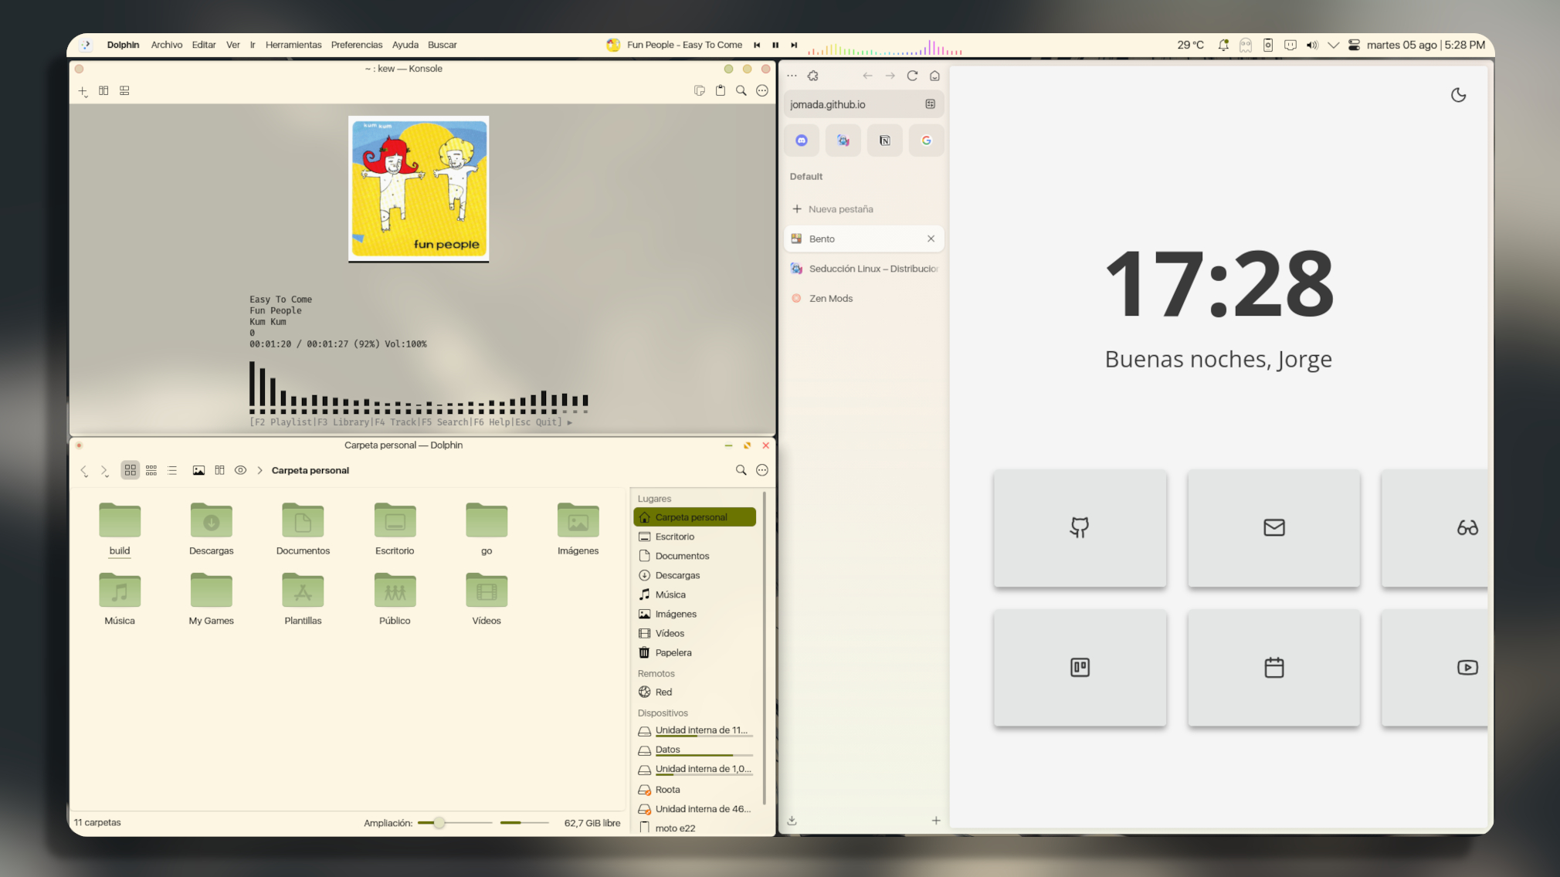
Task: Open the volume tray icon
Action: click(1312, 45)
